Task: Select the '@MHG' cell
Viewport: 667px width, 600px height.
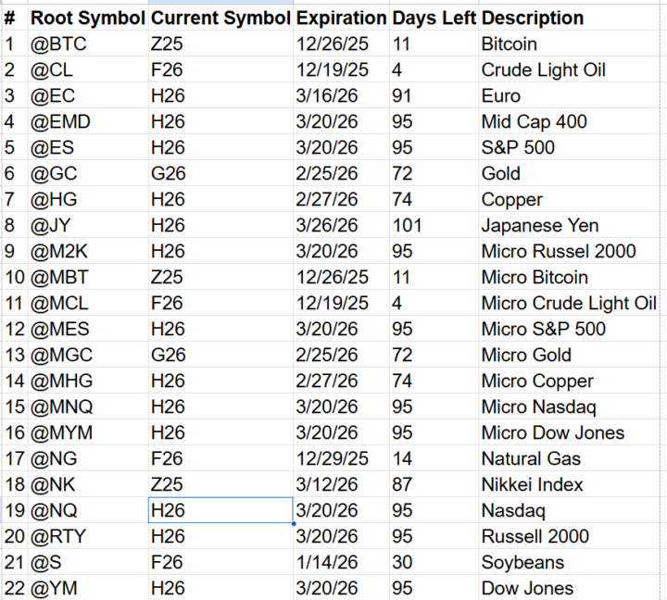Action: click(x=88, y=381)
